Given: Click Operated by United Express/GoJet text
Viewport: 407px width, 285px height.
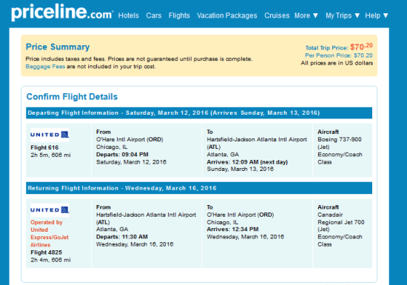Looking at the screenshot, I should click(50, 234).
